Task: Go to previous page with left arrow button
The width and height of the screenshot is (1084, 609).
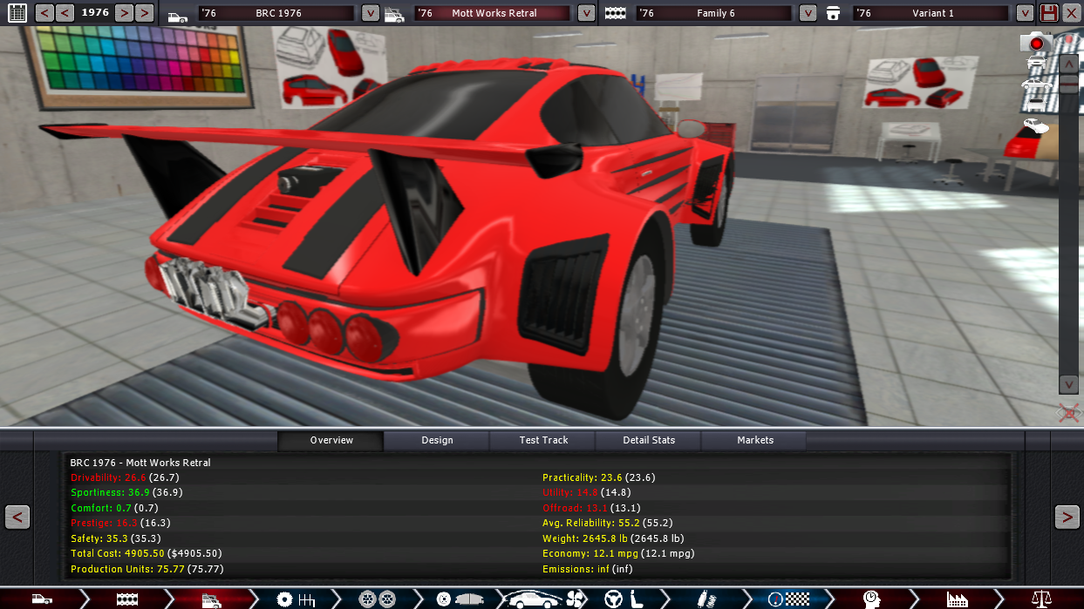Action: (17, 517)
